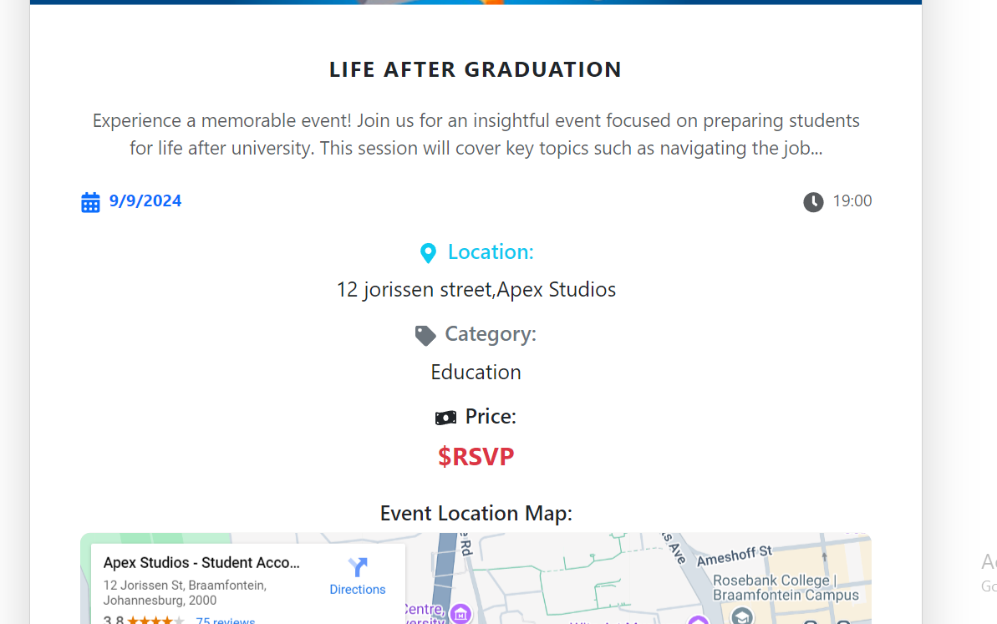This screenshot has height=624, width=997.
Task: Click the clock icon beside 19:00
Action: coord(813,202)
